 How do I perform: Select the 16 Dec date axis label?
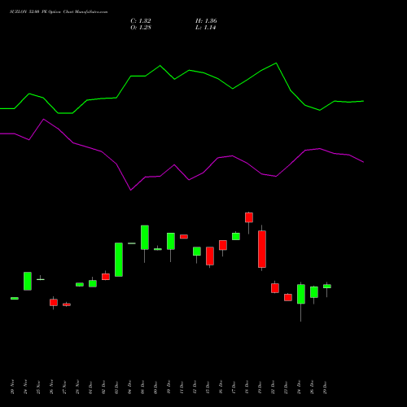pos(221,387)
